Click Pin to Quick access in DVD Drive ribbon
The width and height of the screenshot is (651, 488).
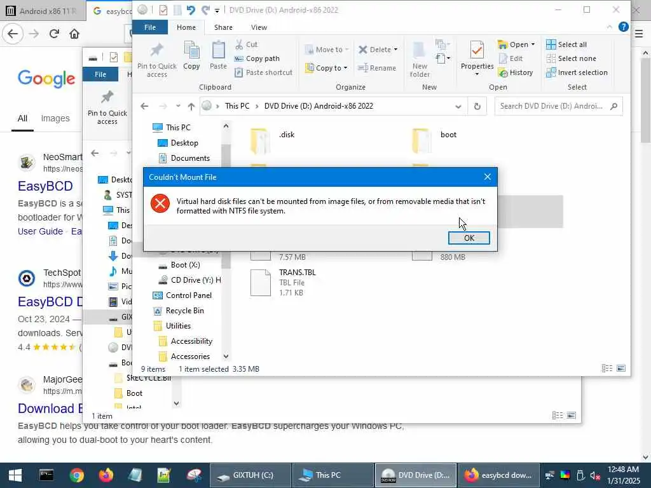157,60
